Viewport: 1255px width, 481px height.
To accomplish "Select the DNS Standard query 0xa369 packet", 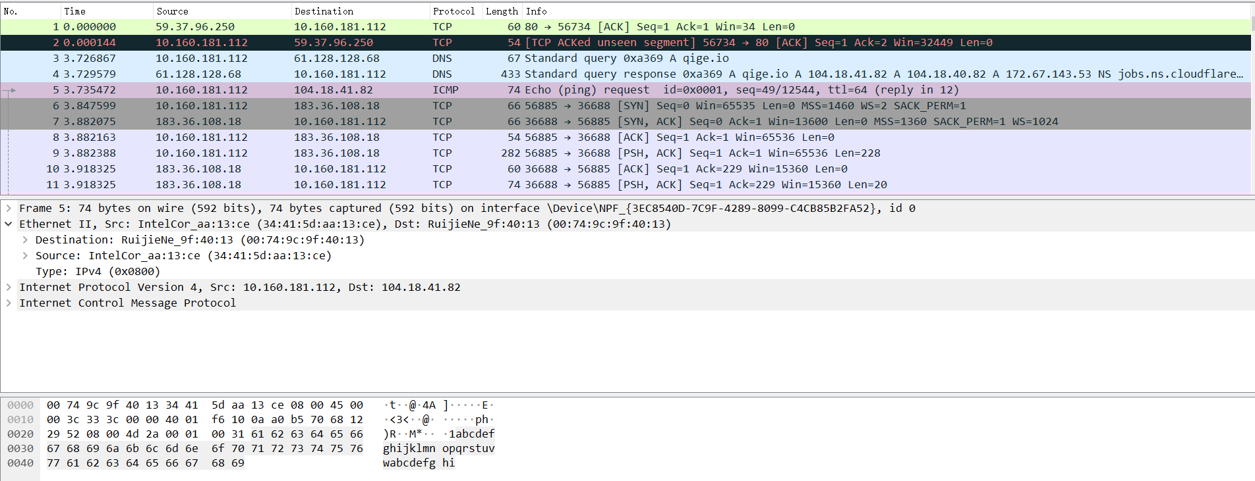I will point(626,59).
